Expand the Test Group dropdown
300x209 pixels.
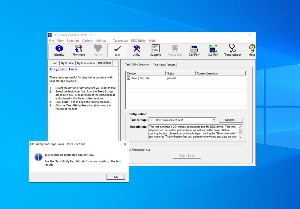(x=214, y=120)
